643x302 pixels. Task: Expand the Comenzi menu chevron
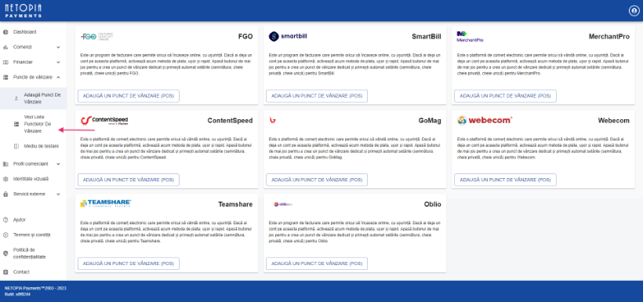(x=58, y=47)
